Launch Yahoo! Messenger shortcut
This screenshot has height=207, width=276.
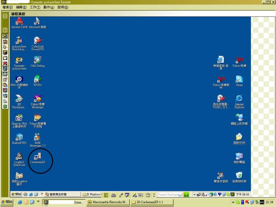pos(38,101)
